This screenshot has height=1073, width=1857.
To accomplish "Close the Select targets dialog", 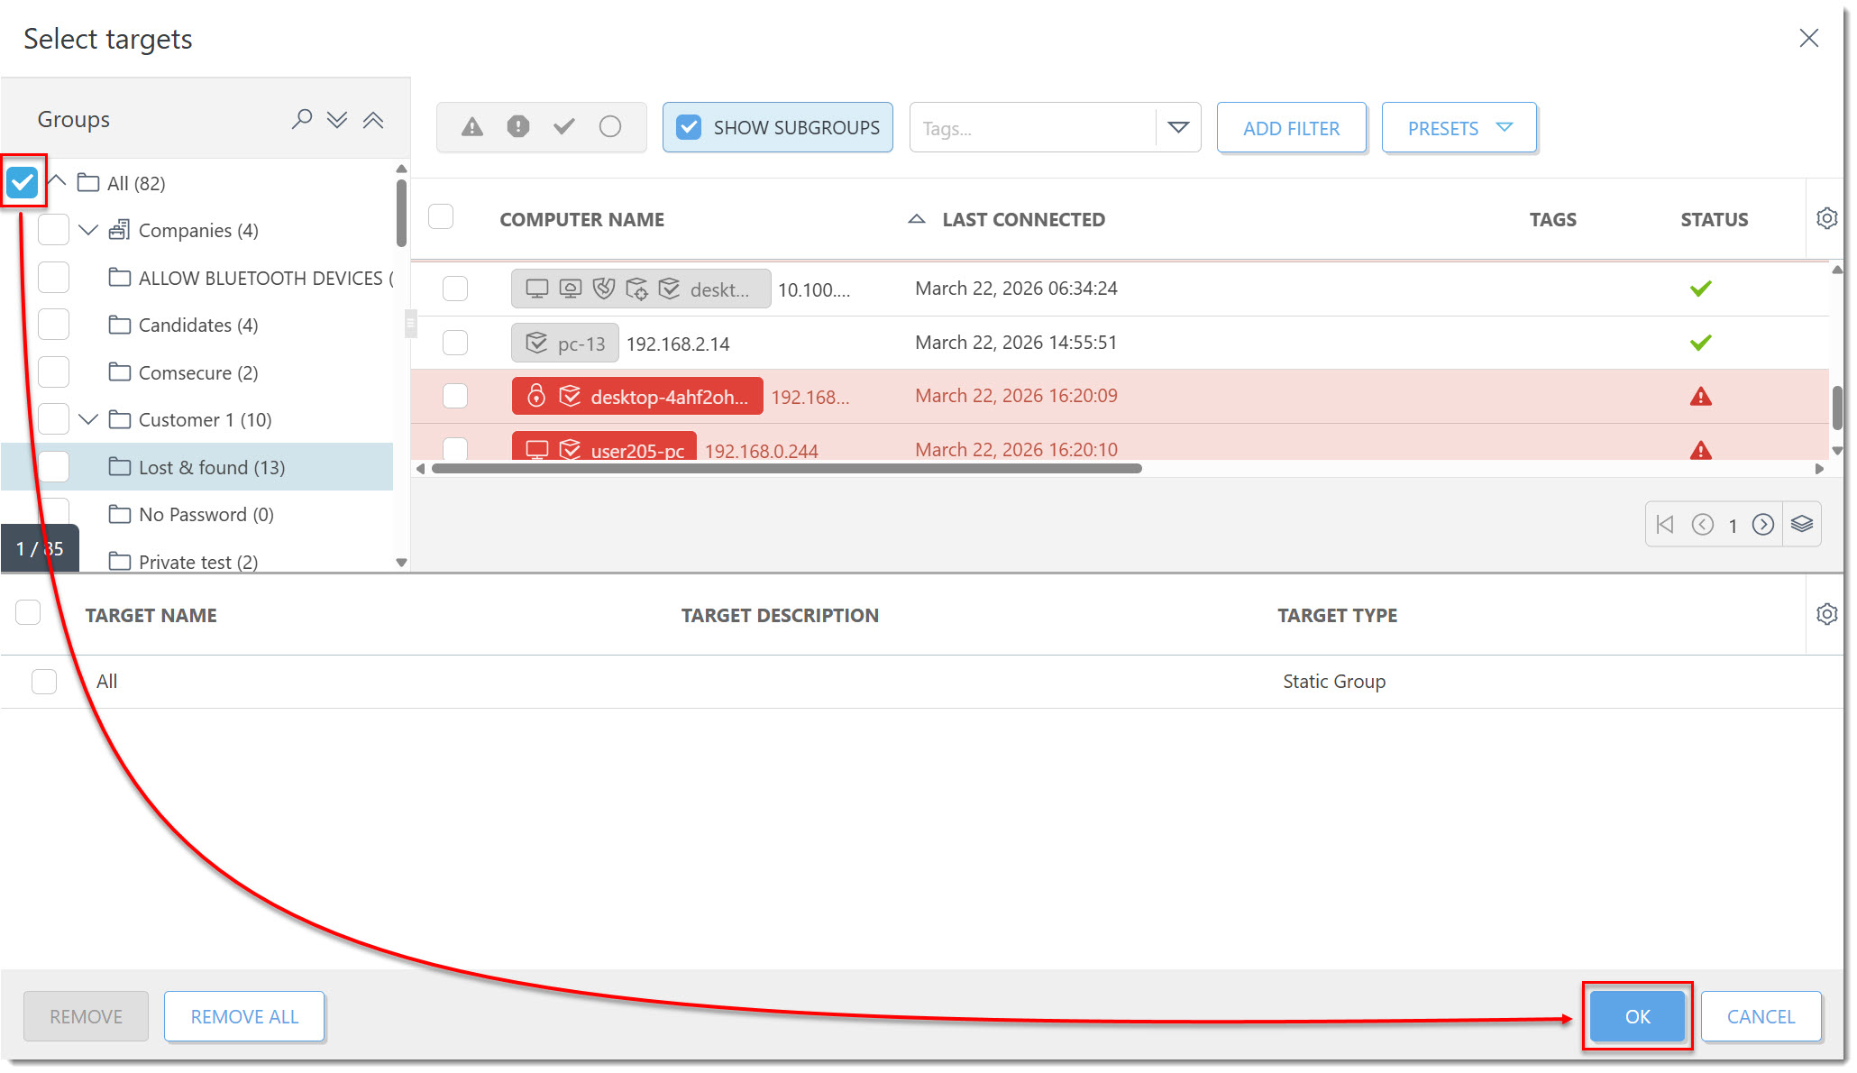I will 1809,38.
